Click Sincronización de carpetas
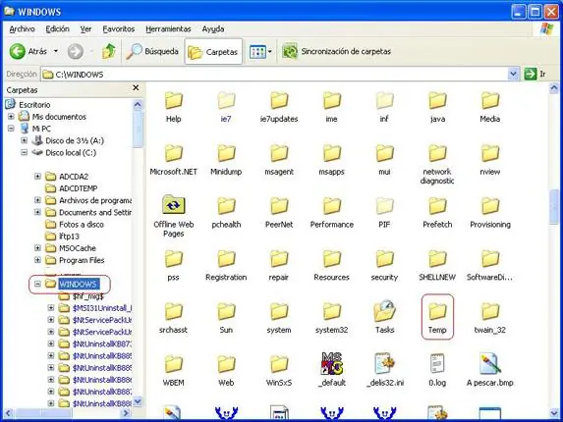The image size is (563, 422). tap(336, 52)
